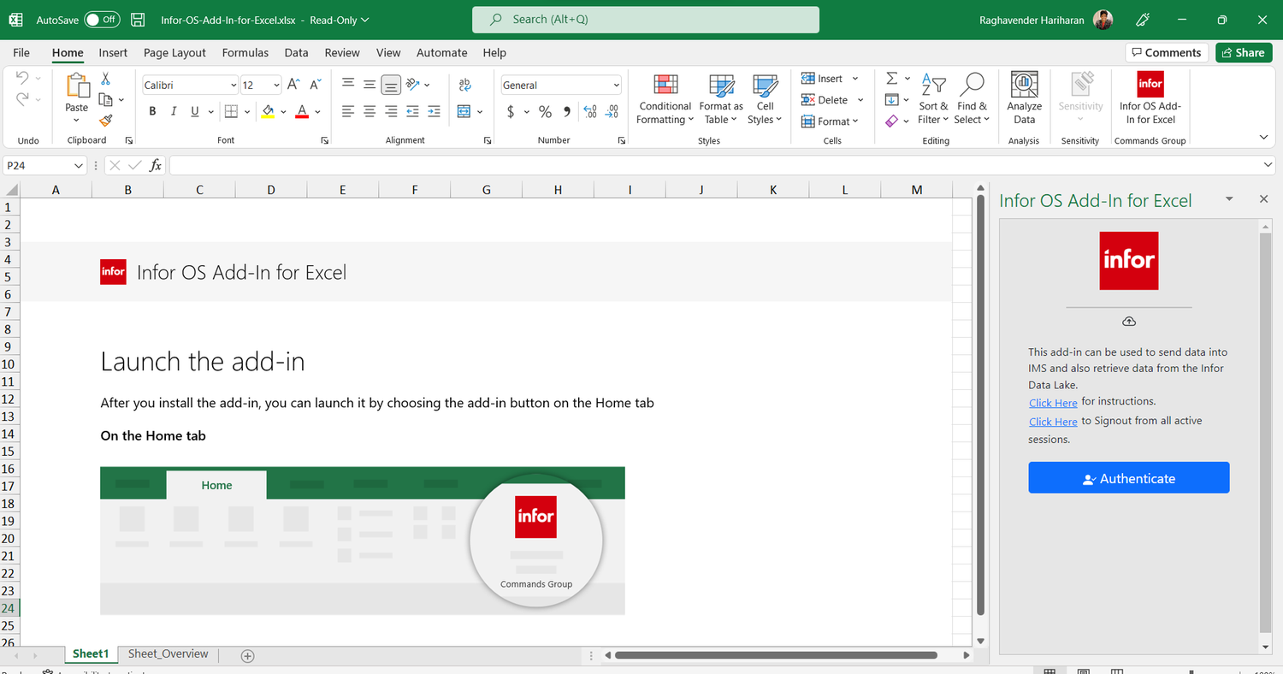Screen dimensions: 1283x674
Task: Toggle the AutoSave switch on
Action: (100, 19)
